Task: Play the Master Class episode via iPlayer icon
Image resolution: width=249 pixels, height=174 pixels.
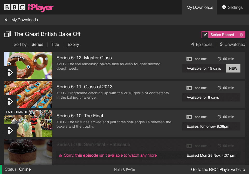Action: tap(10, 72)
